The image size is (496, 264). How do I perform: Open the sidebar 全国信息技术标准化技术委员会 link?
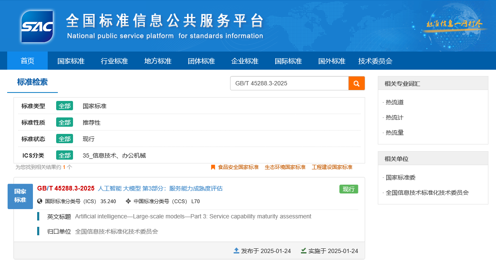pyautogui.click(x=427, y=193)
